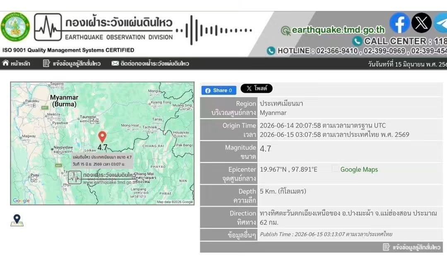Click the magnitude value 4.7 in table
Viewport: 447px width, 257px height.
[265, 148]
